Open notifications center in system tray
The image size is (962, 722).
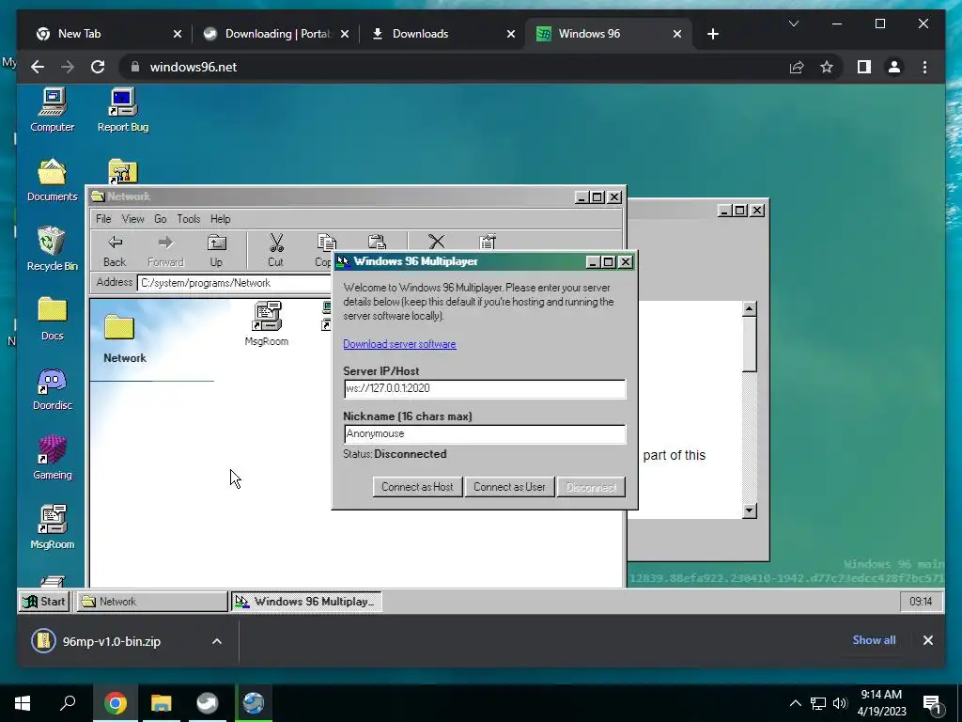[x=932, y=703]
